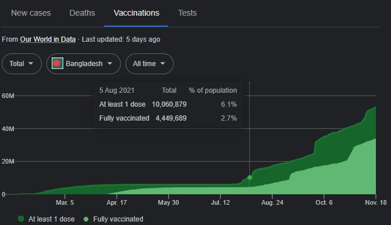Click dropdown arrow in Total pill

(x=31, y=63)
